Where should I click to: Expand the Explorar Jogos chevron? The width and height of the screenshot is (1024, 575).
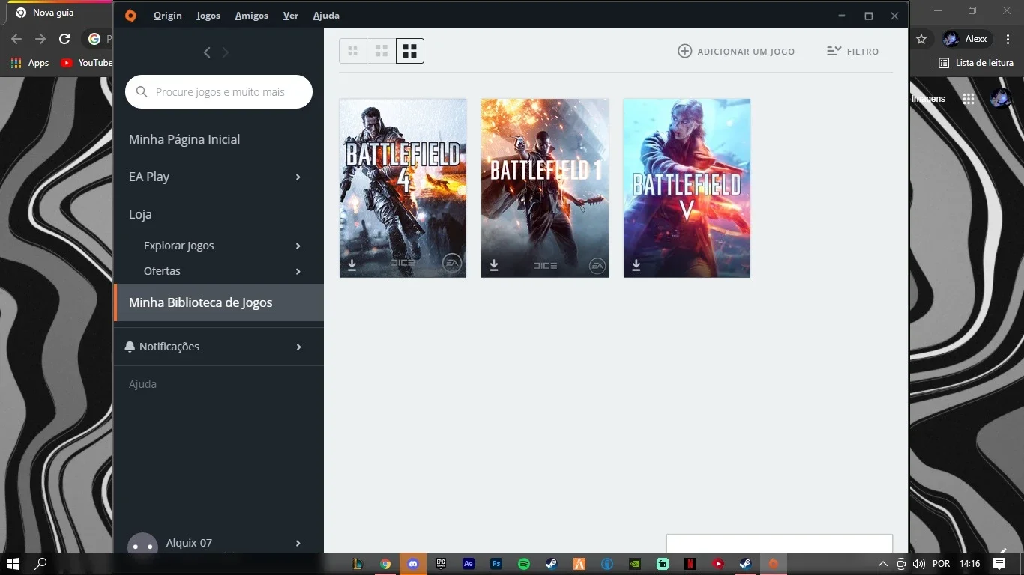tap(298, 246)
